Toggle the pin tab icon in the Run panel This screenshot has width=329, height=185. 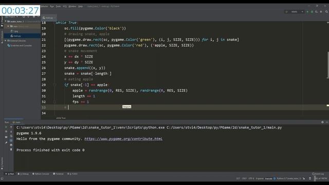[6, 143]
